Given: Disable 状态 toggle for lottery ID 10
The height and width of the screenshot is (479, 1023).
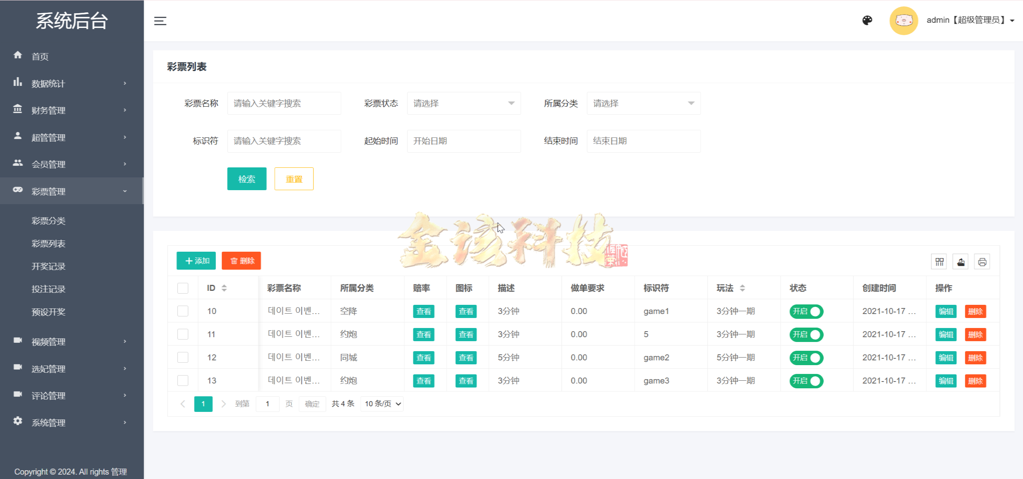Looking at the screenshot, I should point(806,311).
